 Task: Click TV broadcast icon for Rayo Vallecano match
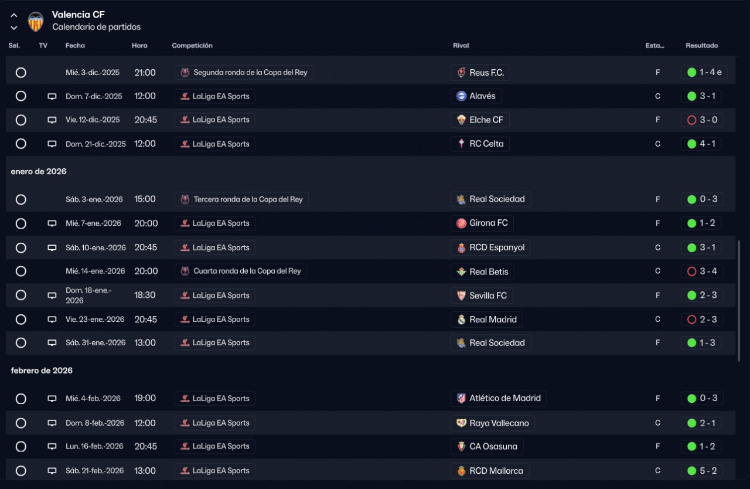coord(52,423)
